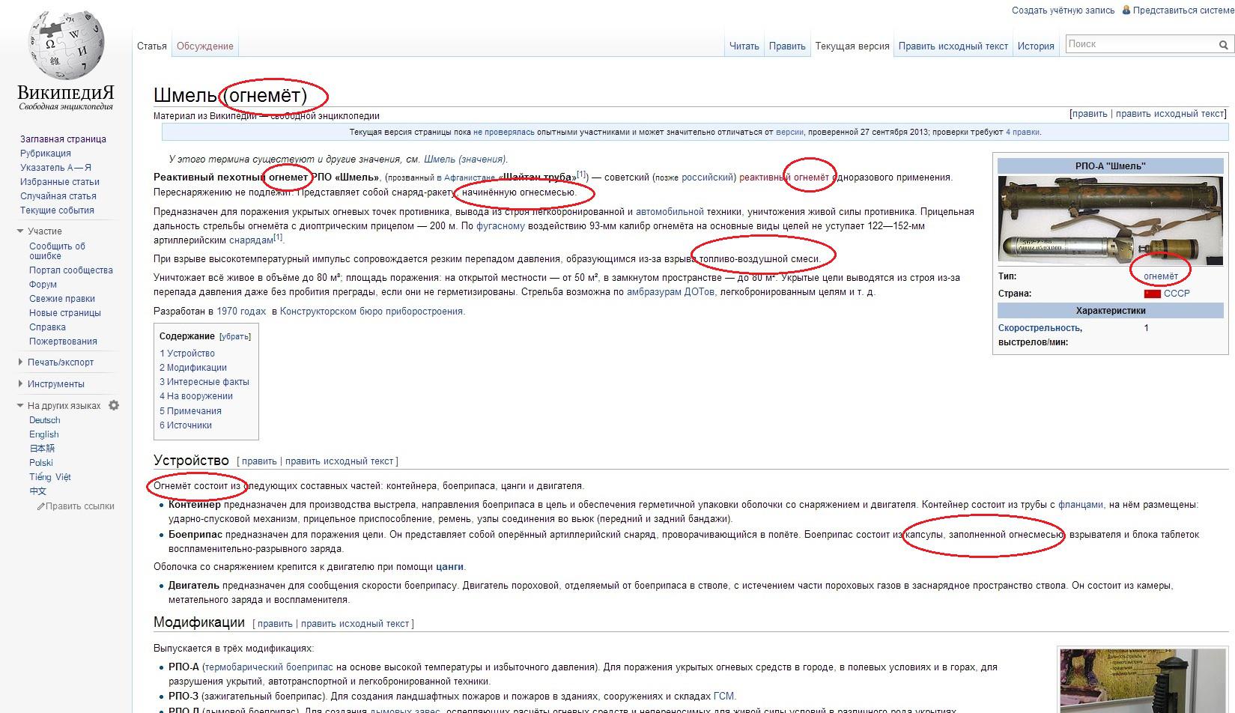
Task: Open the Шмель (значения) disambiguation link
Action: click(x=465, y=160)
